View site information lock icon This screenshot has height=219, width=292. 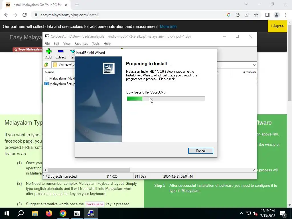pos(36,15)
